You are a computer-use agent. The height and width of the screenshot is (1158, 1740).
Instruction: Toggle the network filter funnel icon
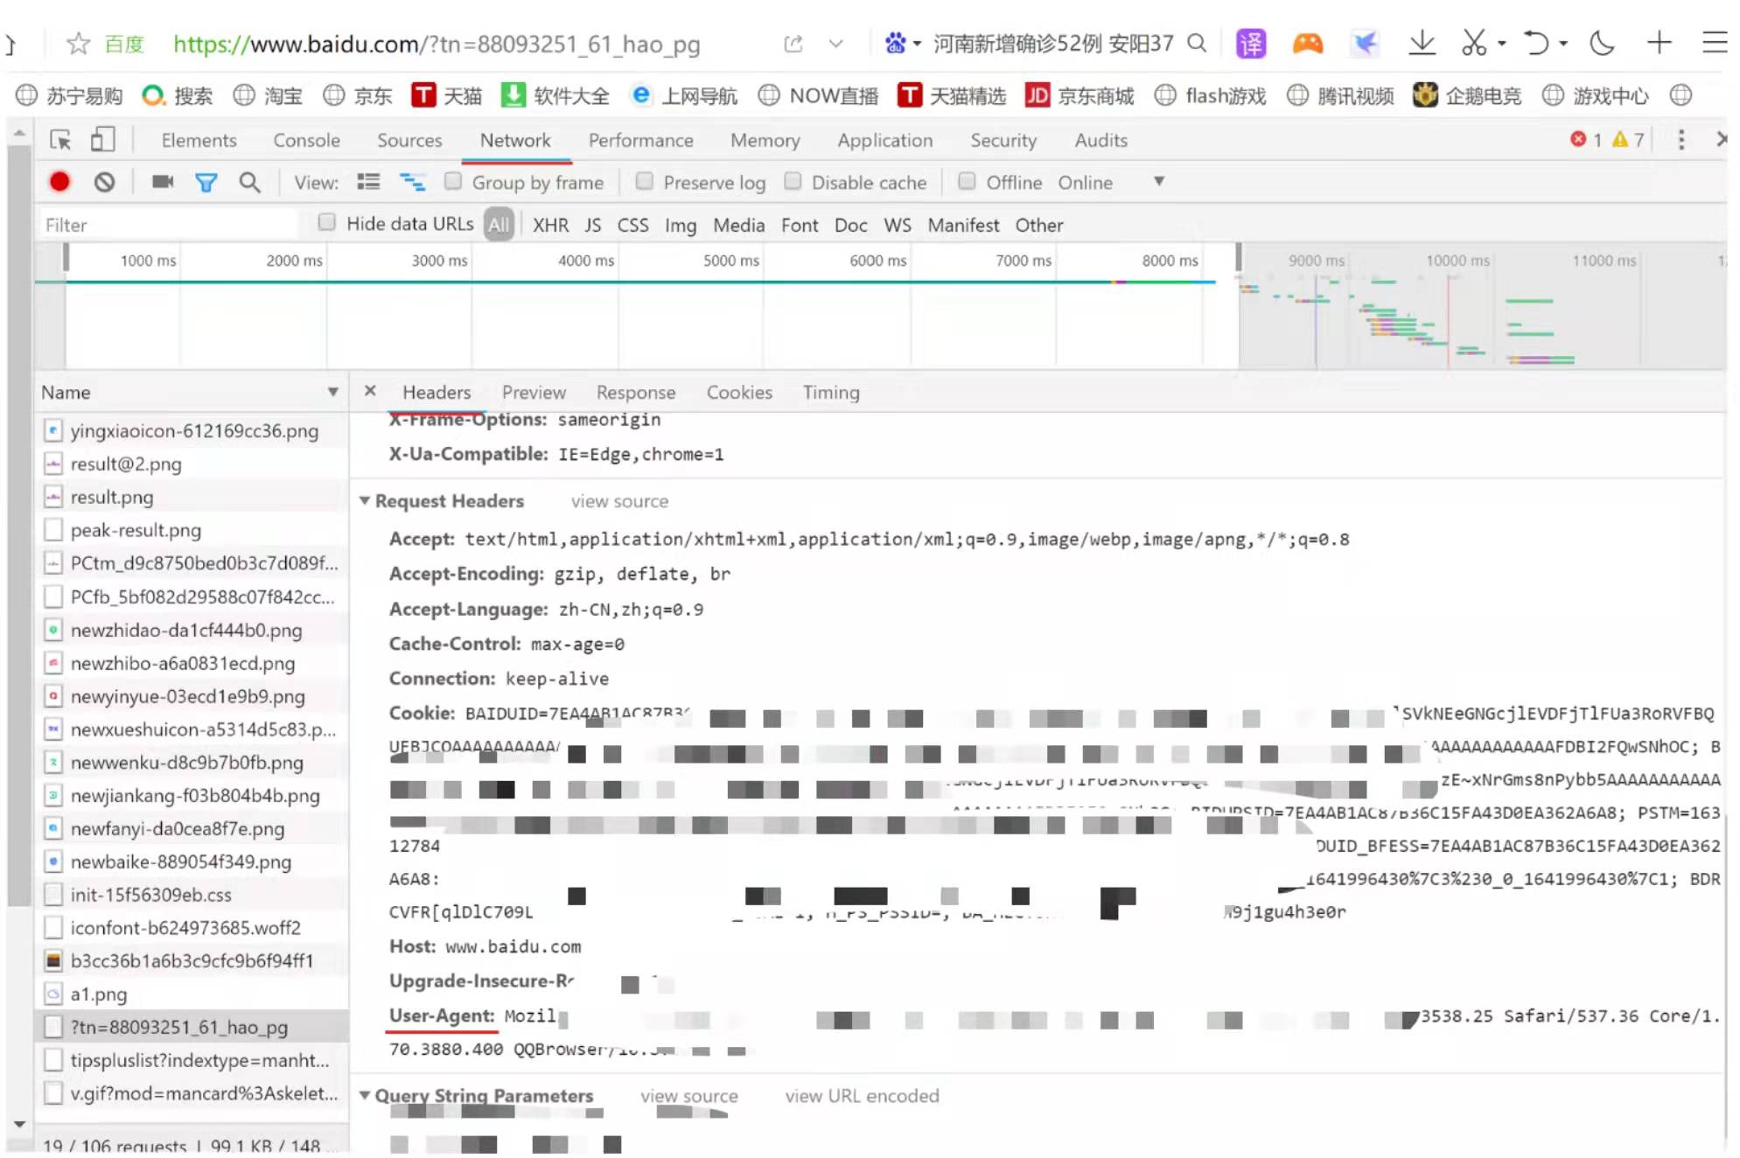[x=206, y=182]
